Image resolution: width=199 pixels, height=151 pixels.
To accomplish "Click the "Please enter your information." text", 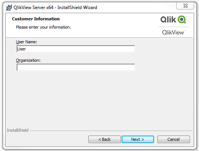I will tap(43, 27).
